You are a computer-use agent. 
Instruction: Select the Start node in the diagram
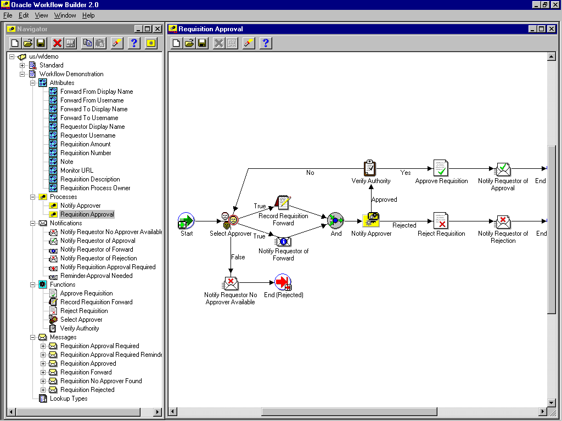pos(186,221)
